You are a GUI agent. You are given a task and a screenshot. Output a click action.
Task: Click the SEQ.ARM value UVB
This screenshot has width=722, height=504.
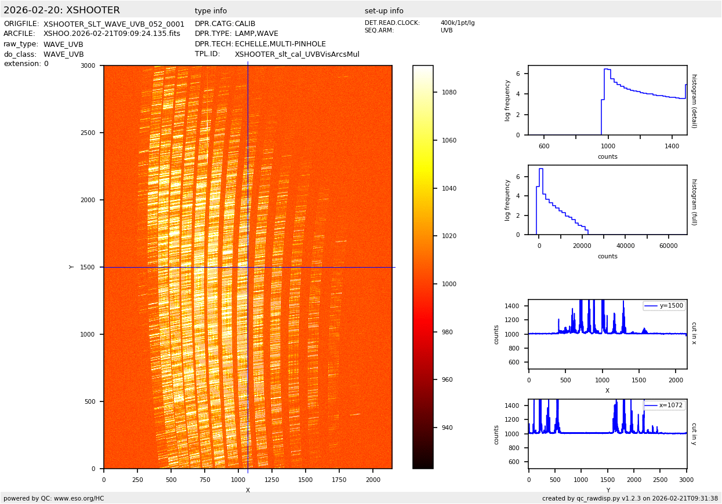(447, 31)
